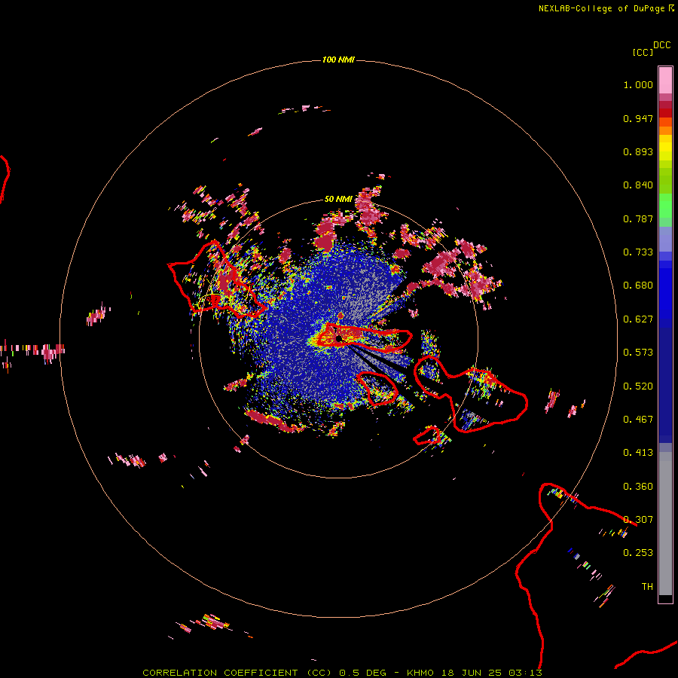Click the 0.680 scale value
Image resolution: width=678 pixels, height=678 pixels.
coord(638,286)
